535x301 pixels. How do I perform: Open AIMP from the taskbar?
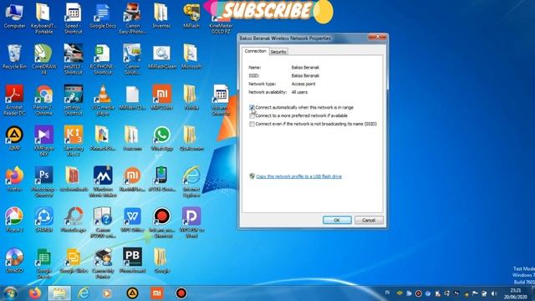coord(132,293)
